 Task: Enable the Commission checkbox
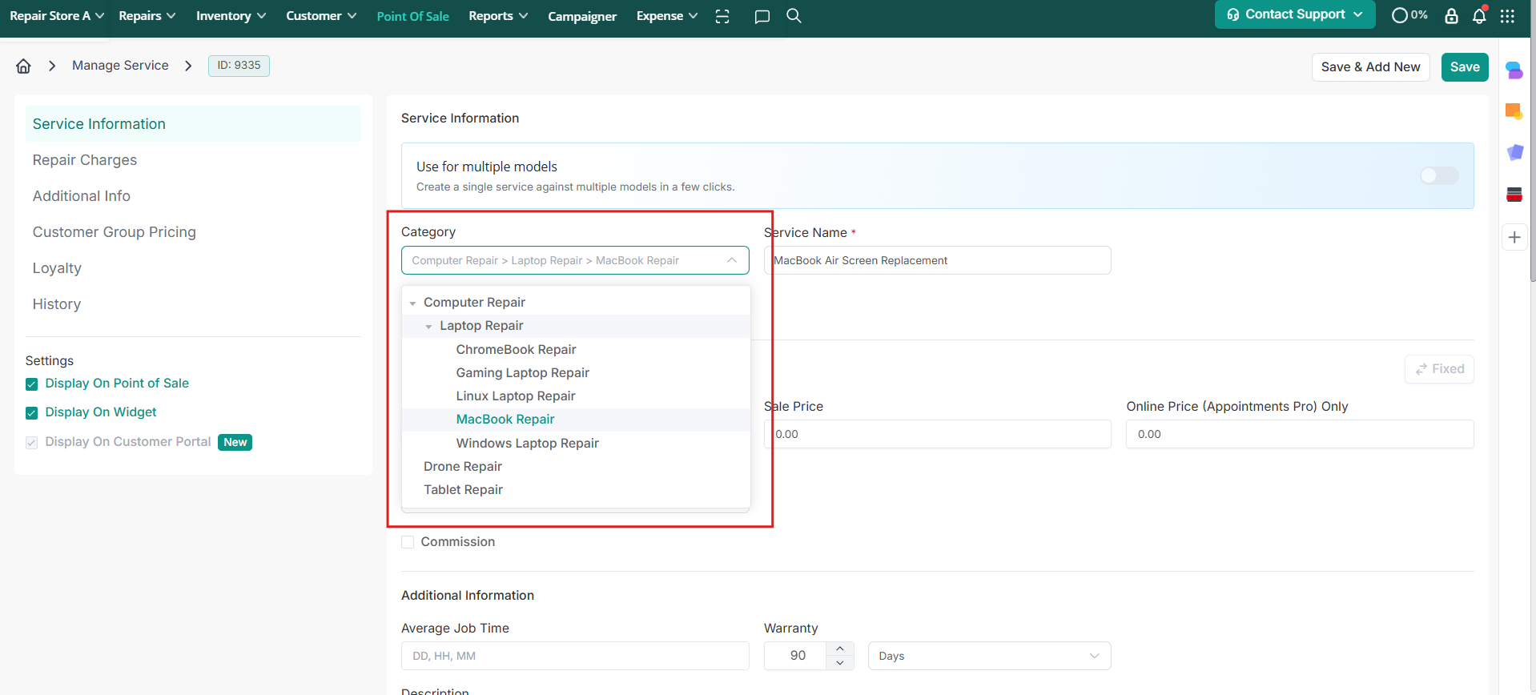coord(408,542)
